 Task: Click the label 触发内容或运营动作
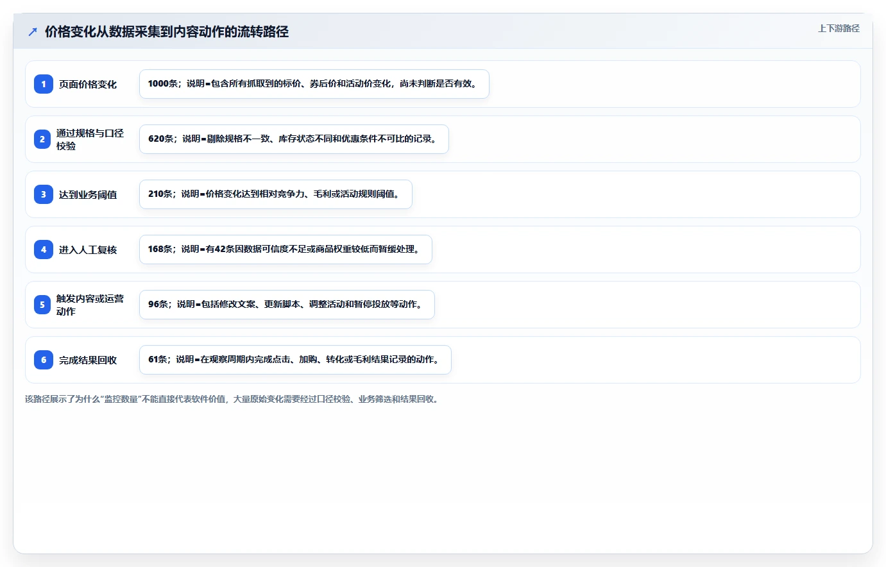(x=90, y=305)
